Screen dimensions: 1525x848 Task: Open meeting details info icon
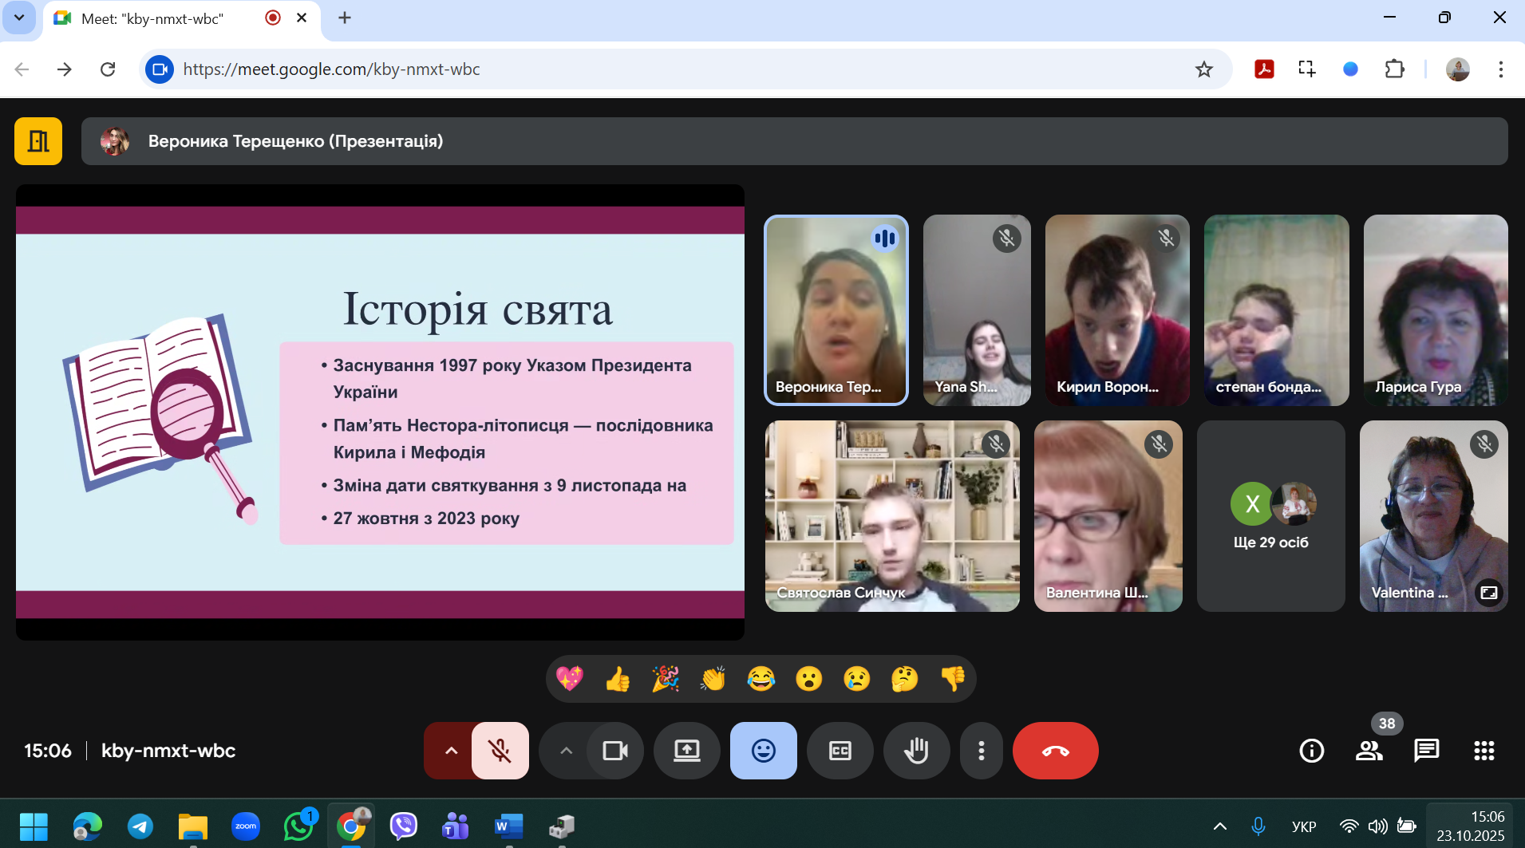coord(1311,751)
